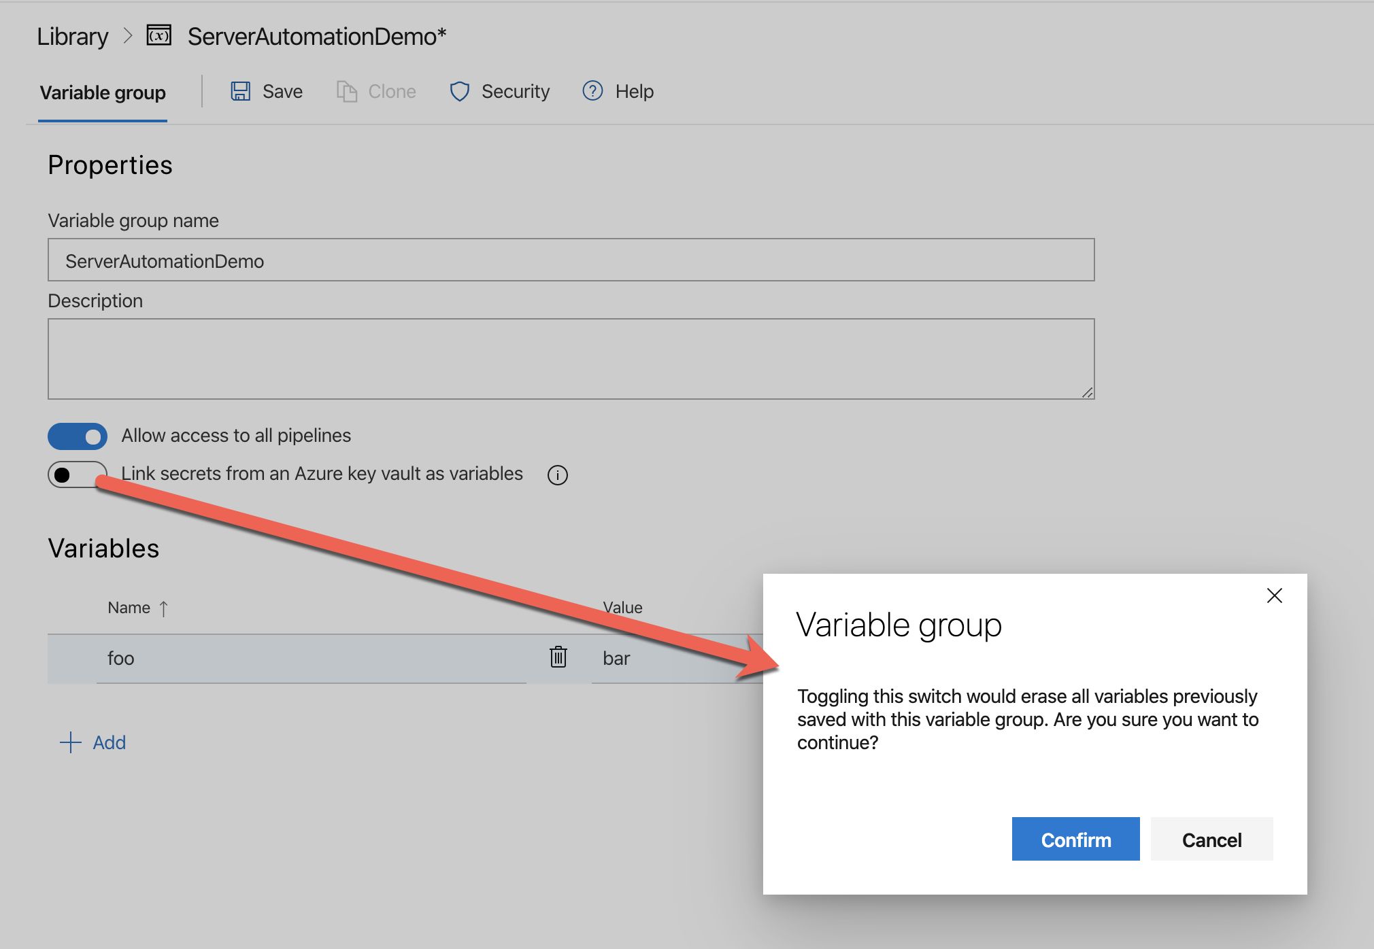Click the breadcrumb chevron after Library
This screenshot has width=1374, height=949.
pyautogui.click(x=128, y=35)
